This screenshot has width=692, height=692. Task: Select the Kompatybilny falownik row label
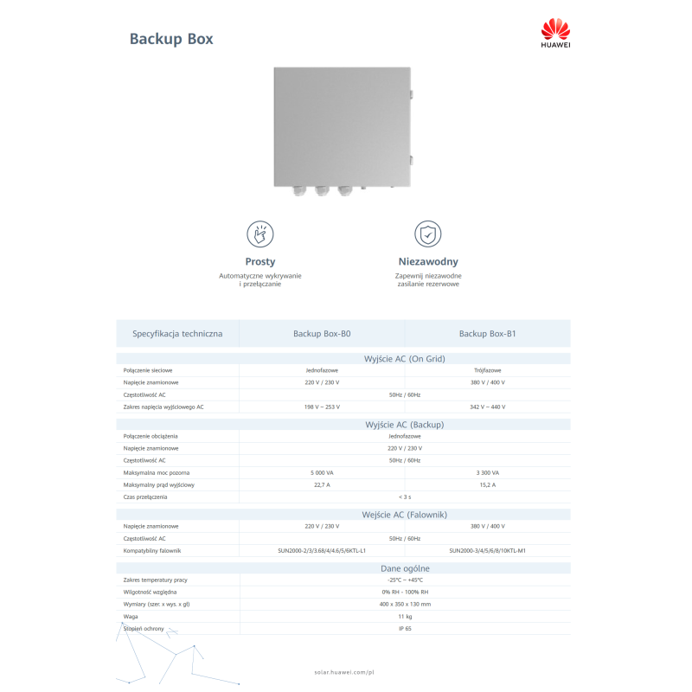coord(151,550)
